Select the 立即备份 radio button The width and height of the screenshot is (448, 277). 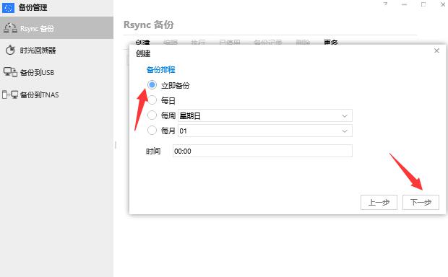[152, 85]
